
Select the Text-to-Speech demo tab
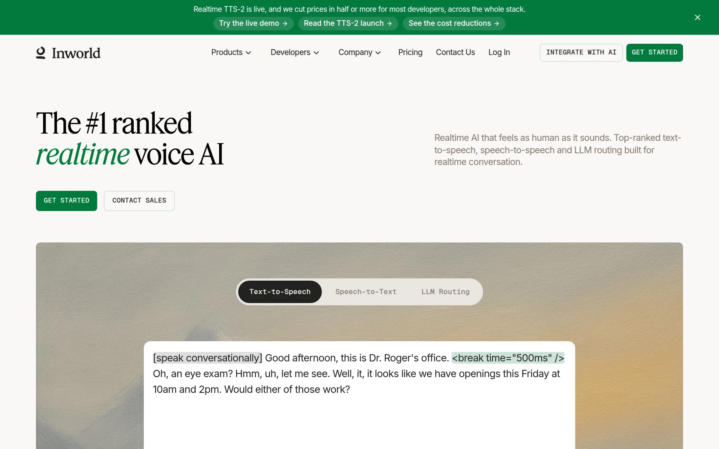(x=280, y=291)
